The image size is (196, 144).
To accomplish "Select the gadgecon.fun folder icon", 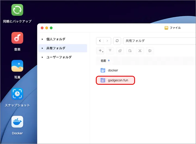I will (103, 80).
